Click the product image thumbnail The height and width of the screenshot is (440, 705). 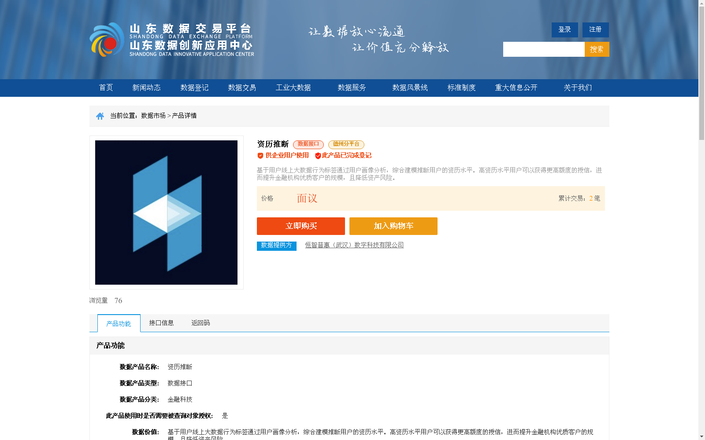[166, 213]
